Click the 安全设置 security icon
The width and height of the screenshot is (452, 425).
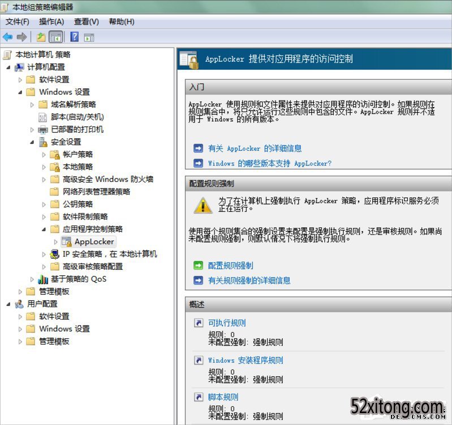pyautogui.click(x=43, y=142)
